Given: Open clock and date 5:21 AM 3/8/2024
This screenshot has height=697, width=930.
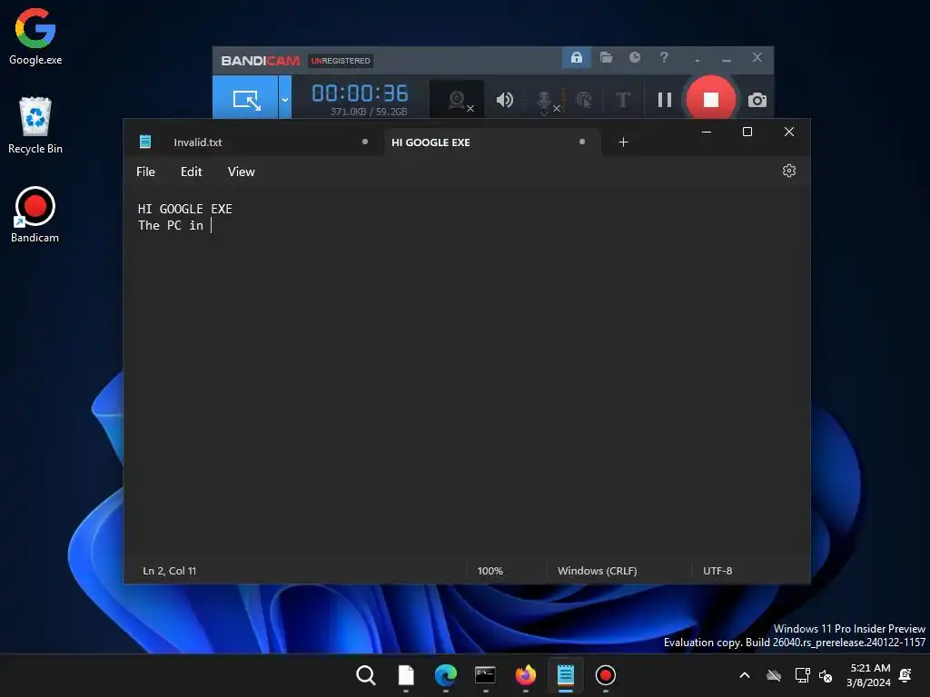Looking at the screenshot, I should 869,675.
